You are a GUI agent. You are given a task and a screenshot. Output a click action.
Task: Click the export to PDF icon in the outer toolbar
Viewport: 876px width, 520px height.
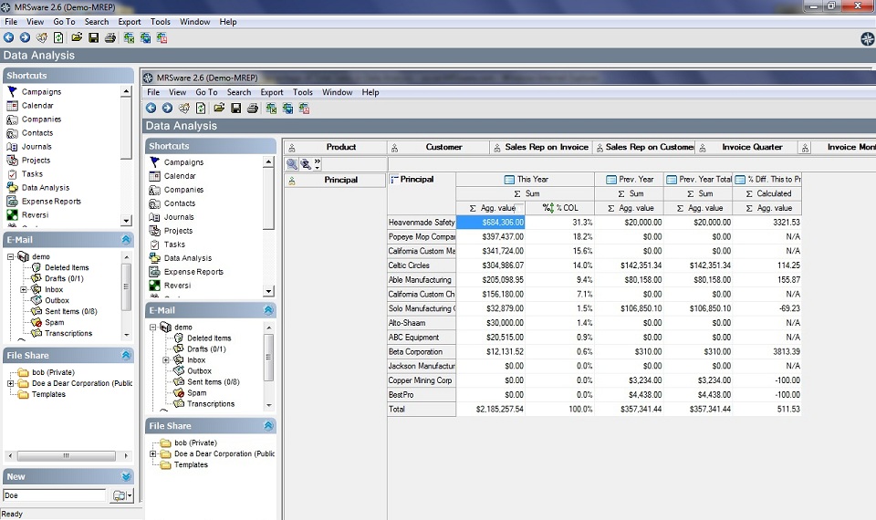pyautogui.click(x=162, y=37)
